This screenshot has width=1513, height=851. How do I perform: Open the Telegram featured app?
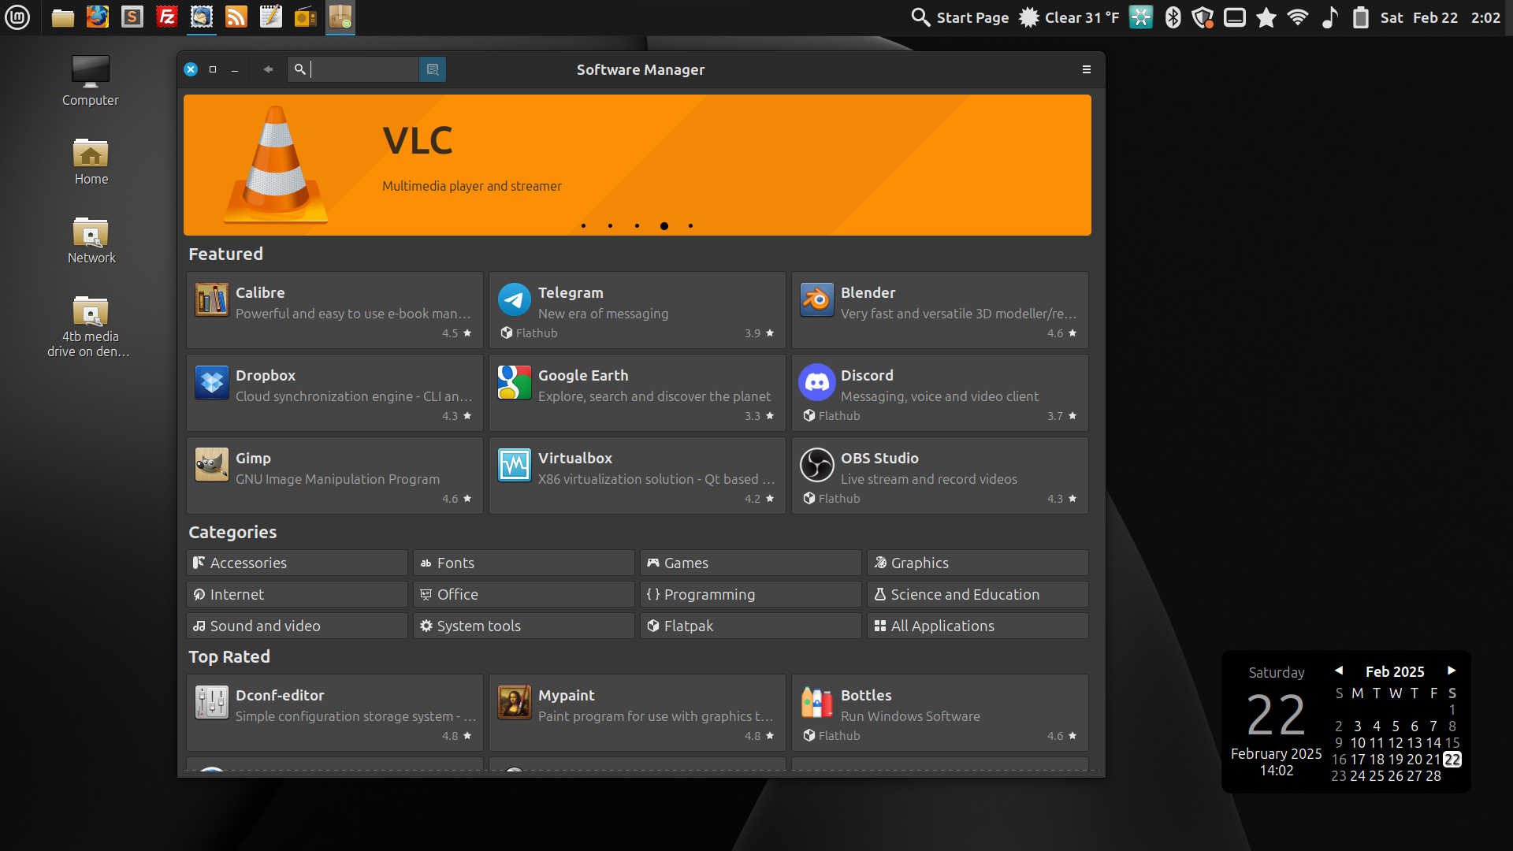pyautogui.click(x=637, y=310)
